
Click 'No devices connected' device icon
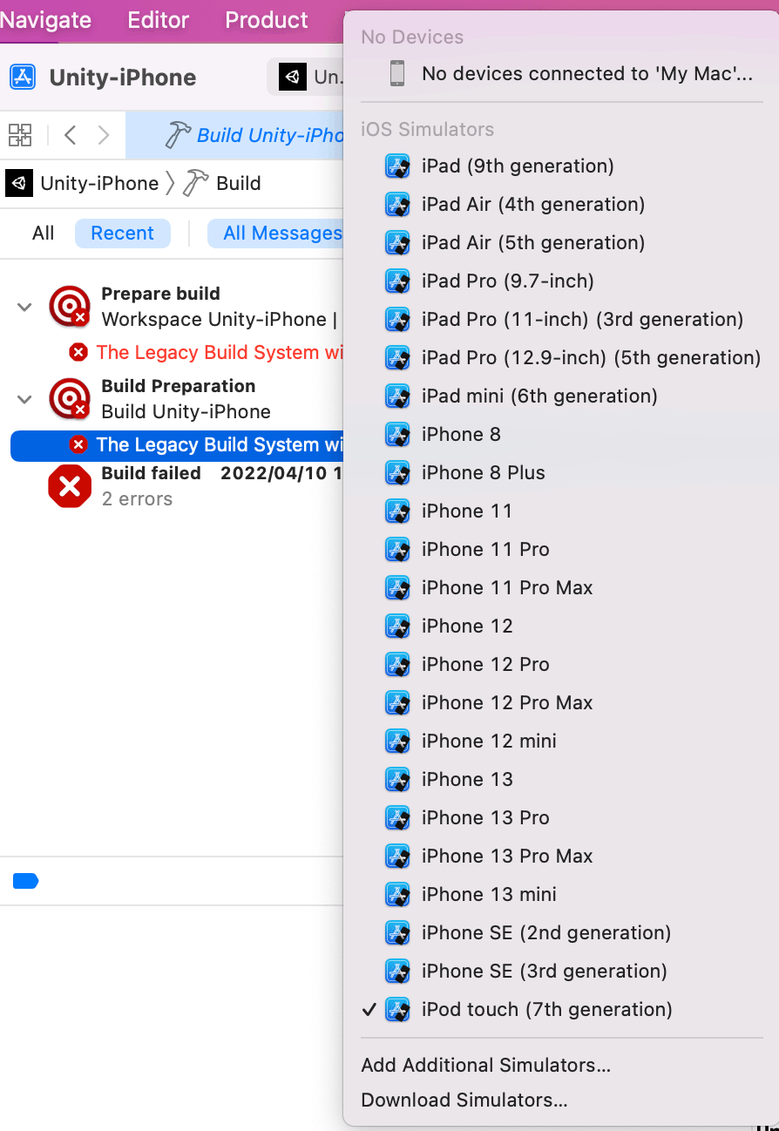397,73
